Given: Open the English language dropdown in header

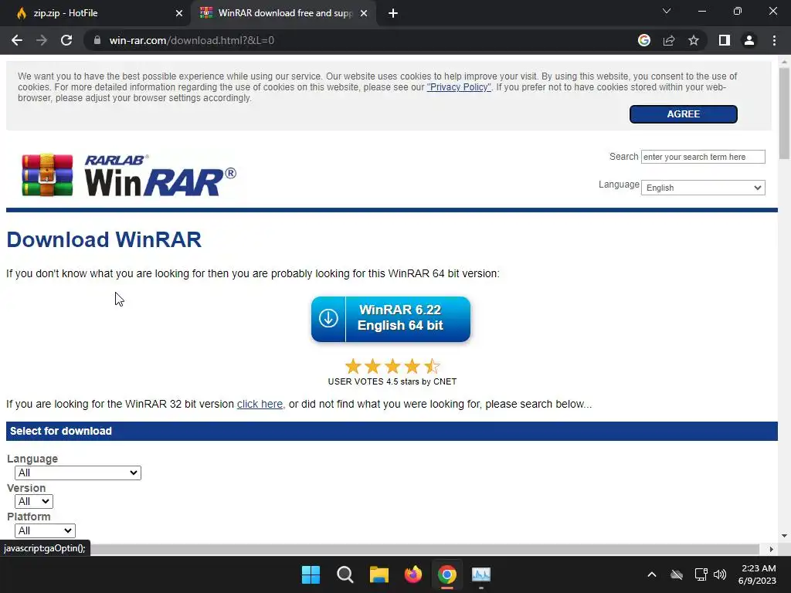Looking at the screenshot, I should [703, 188].
